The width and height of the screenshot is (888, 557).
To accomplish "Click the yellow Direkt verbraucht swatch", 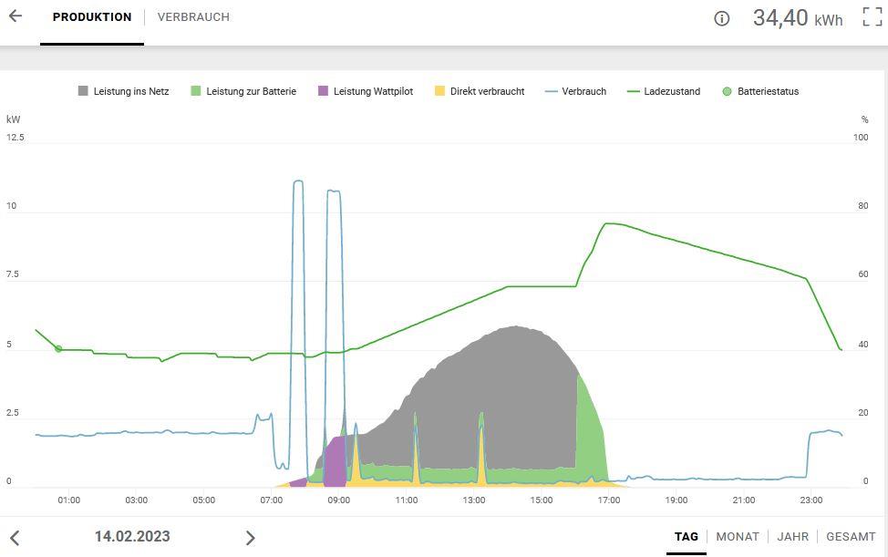I will tap(439, 90).
